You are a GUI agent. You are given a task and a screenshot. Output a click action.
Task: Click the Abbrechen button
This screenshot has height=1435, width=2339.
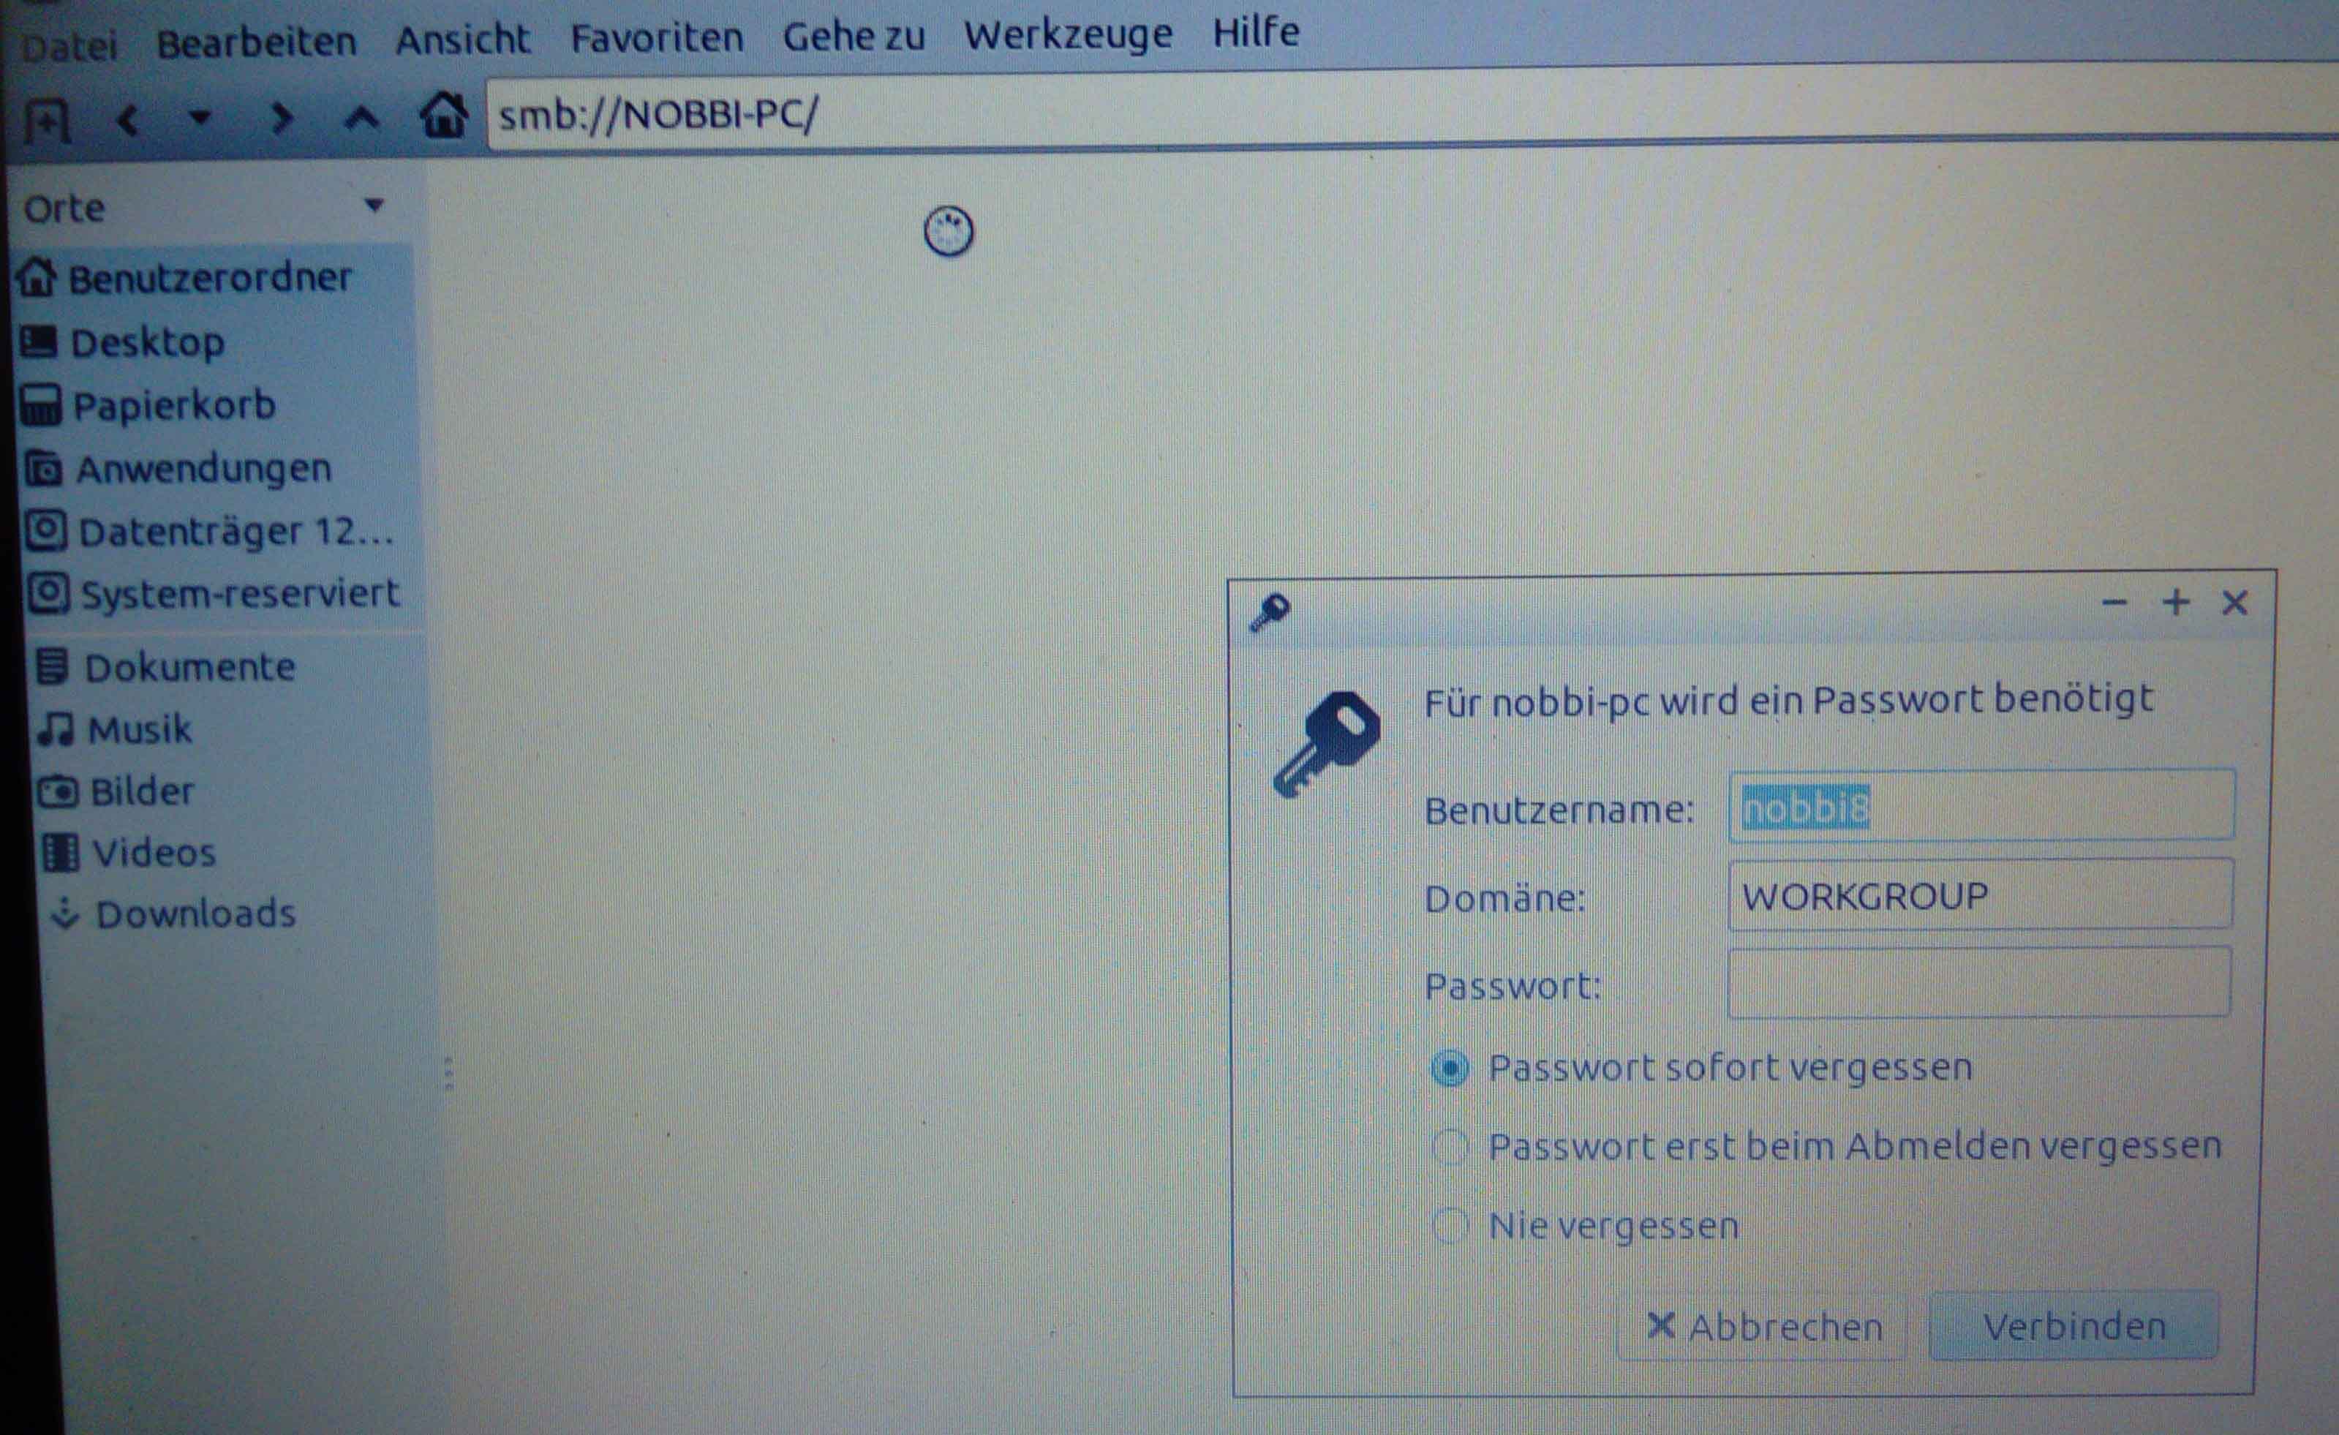tap(1763, 1327)
